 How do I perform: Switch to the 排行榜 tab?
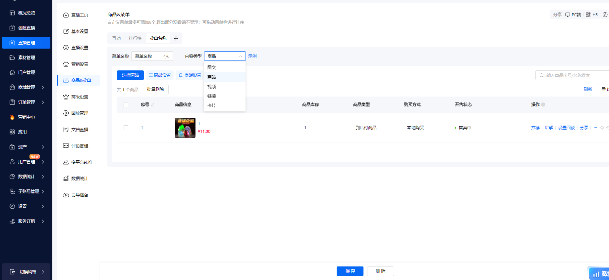[x=135, y=39]
